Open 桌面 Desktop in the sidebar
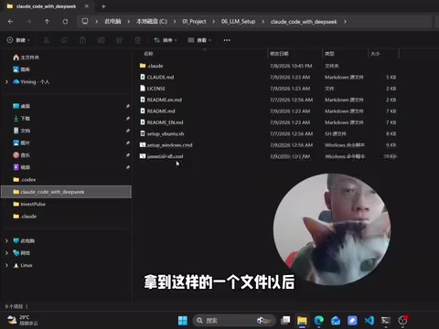439x329 pixels. pyautogui.click(x=21, y=106)
